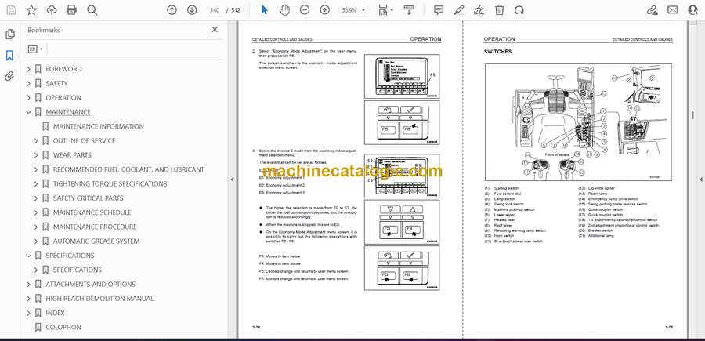This screenshot has width=705, height=341.
Task: Go to the previous page with the up arrow
Action: click(x=172, y=10)
